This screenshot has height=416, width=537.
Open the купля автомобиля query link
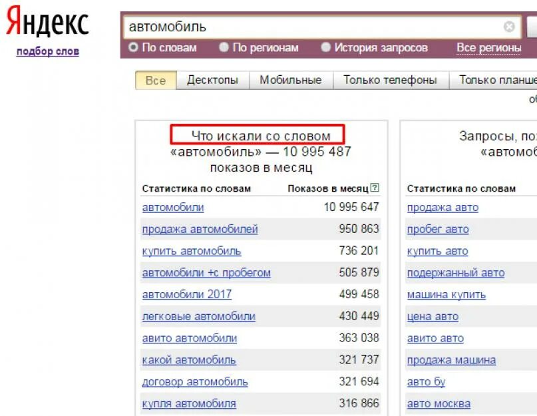click(189, 403)
